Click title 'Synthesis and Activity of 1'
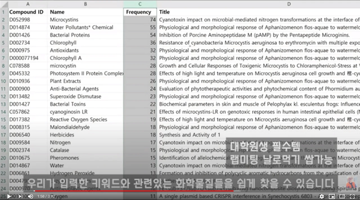The width and height of the screenshot is (360, 200). [190, 135]
